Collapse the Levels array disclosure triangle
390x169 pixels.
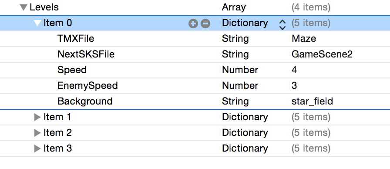tap(24, 7)
